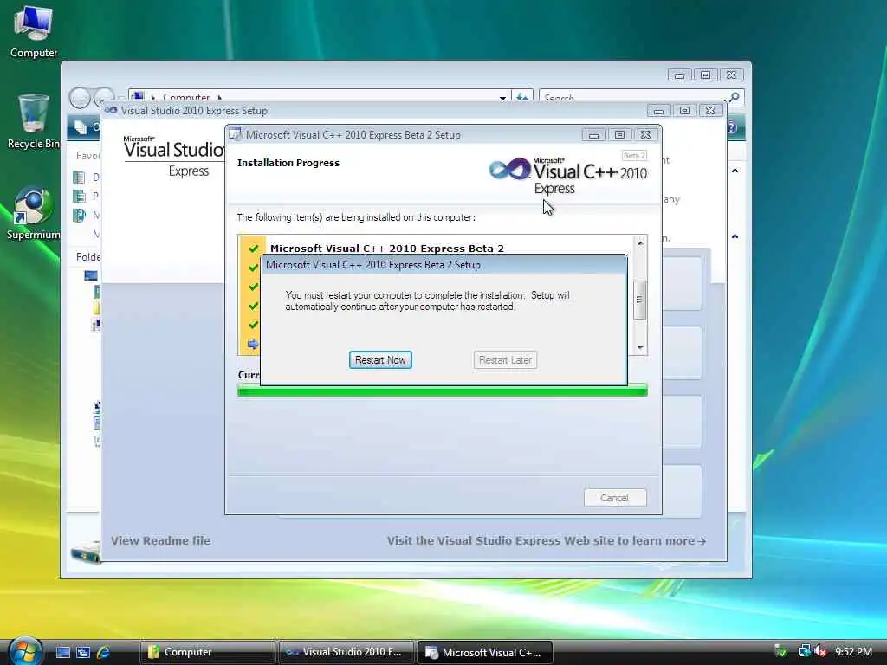Click the safely remove hardware tray icon

[780, 652]
